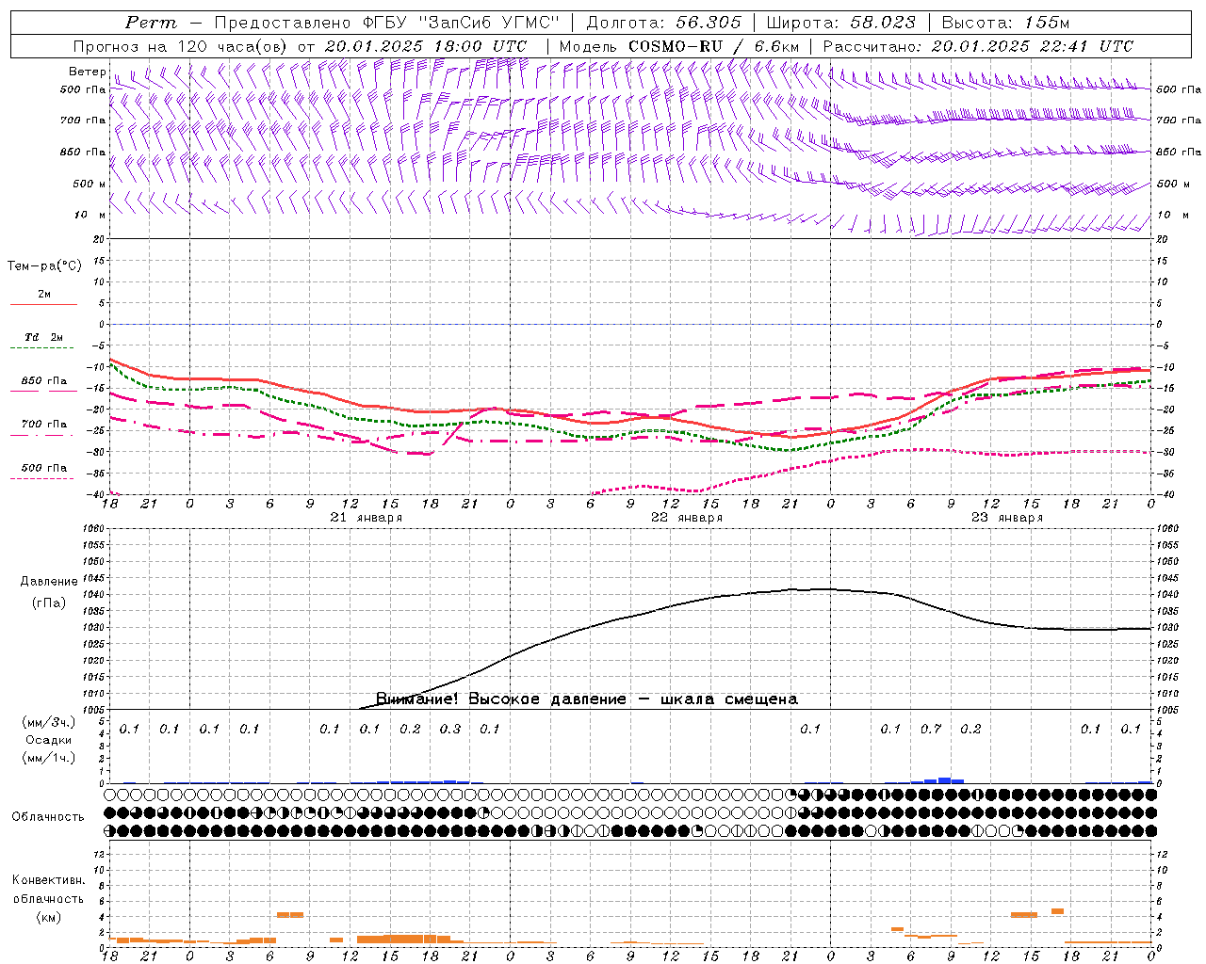Click the "22 января" date label
This screenshot has height=964, width=1206.
(x=687, y=518)
